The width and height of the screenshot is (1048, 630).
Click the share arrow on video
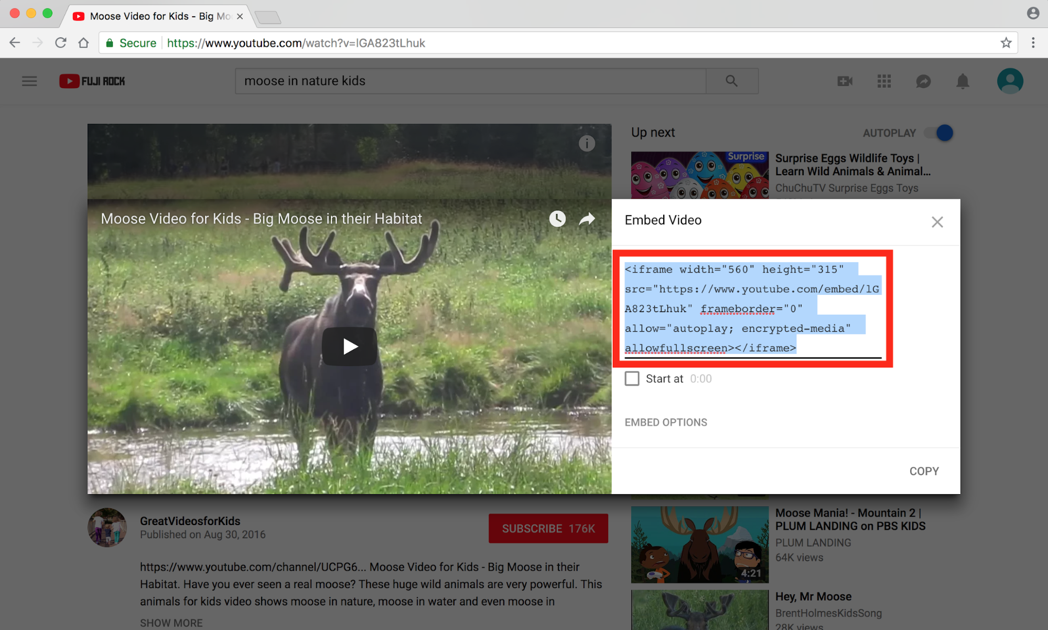point(587,219)
